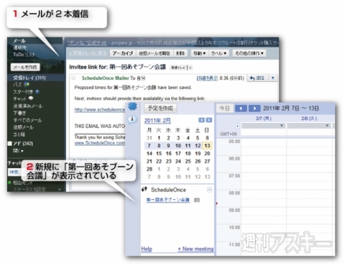Select 受信トレイ (351) folder
Screen dimensions: 345x266
[29, 78]
